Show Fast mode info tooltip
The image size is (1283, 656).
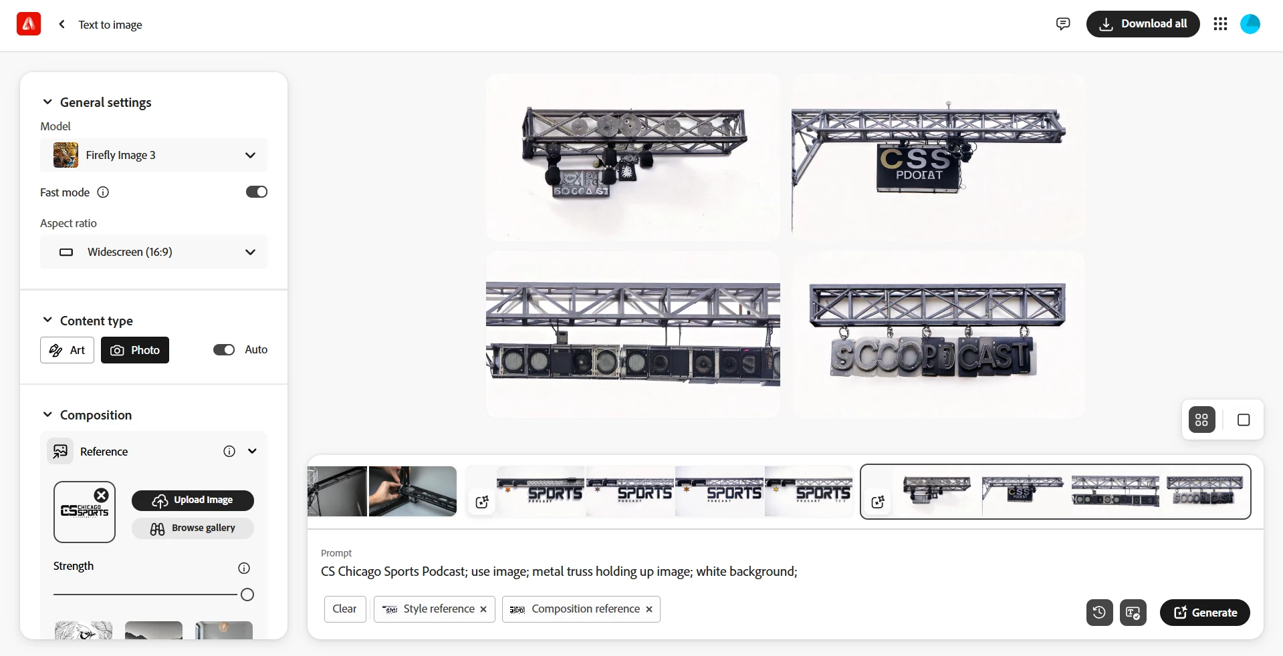coord(103,192)
